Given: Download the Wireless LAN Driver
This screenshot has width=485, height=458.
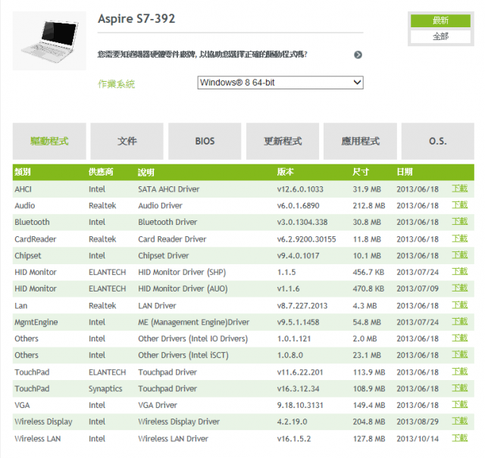Looking at the screenshot, I should 460,438.
